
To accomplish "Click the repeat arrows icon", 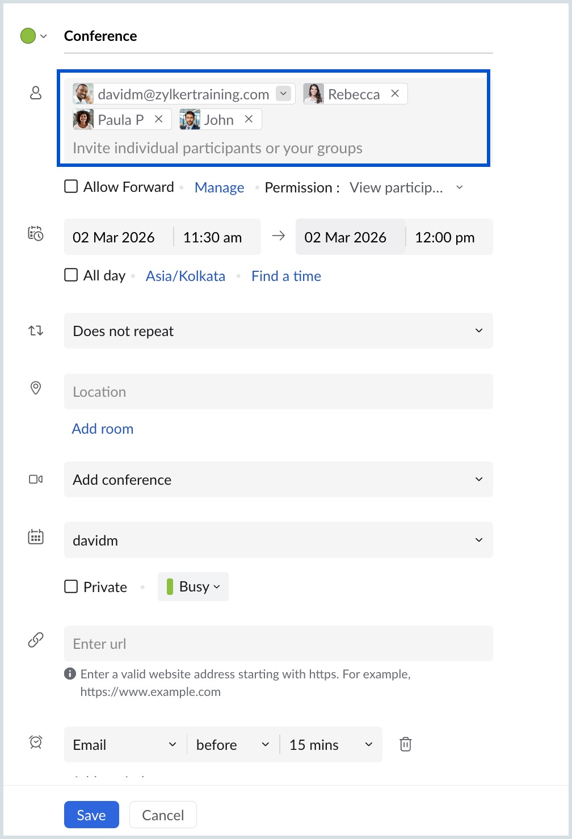I will click(x=35, y=330).
